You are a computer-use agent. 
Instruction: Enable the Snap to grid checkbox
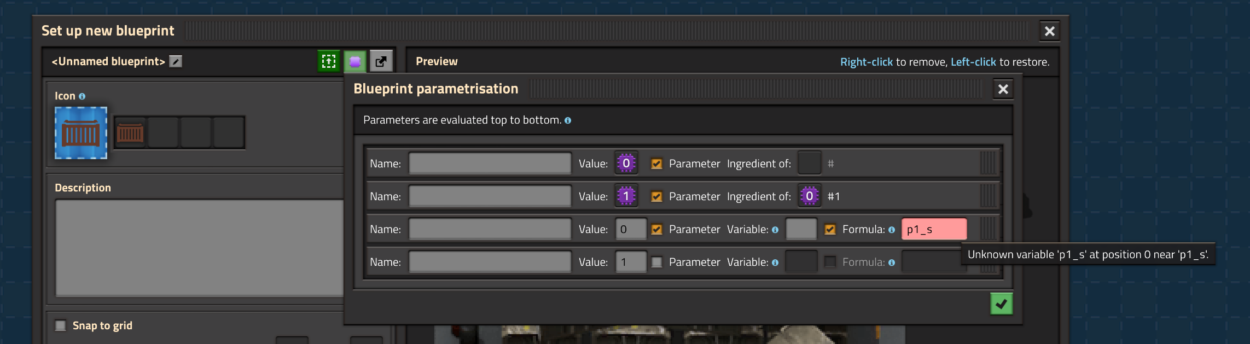click(61, 325)
